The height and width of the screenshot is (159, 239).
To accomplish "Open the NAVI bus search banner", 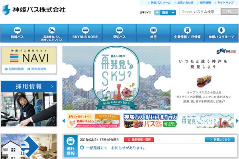I will [x=29, y=56].
